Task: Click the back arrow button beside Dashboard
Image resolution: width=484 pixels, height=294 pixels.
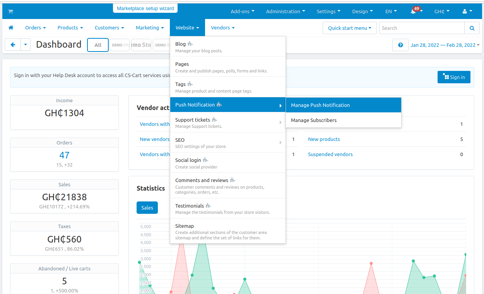Action: click(x=13, y=45)
